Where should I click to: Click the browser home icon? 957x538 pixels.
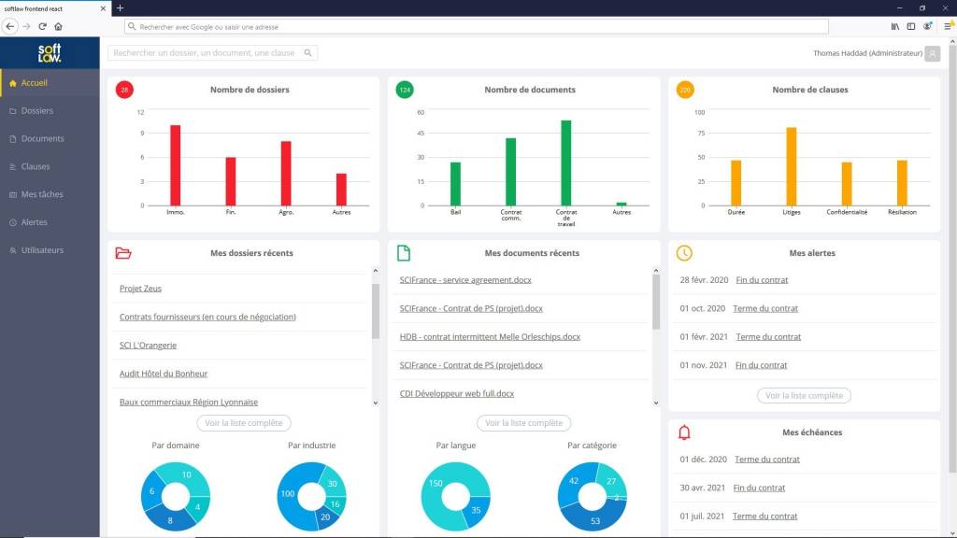[58, 26]
